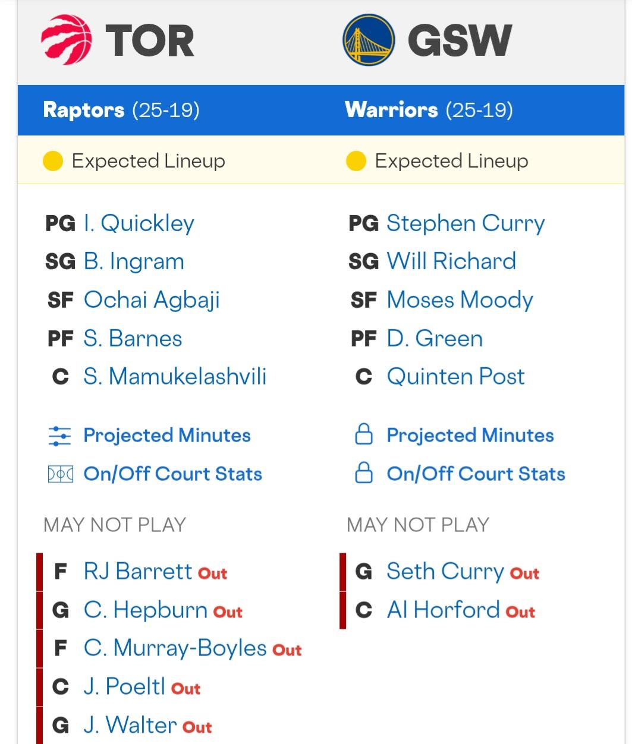The width and height of the screenshot is (632, 744).
Task: View S. Mamukelashvili's player profile
Action: pos(175,376)
